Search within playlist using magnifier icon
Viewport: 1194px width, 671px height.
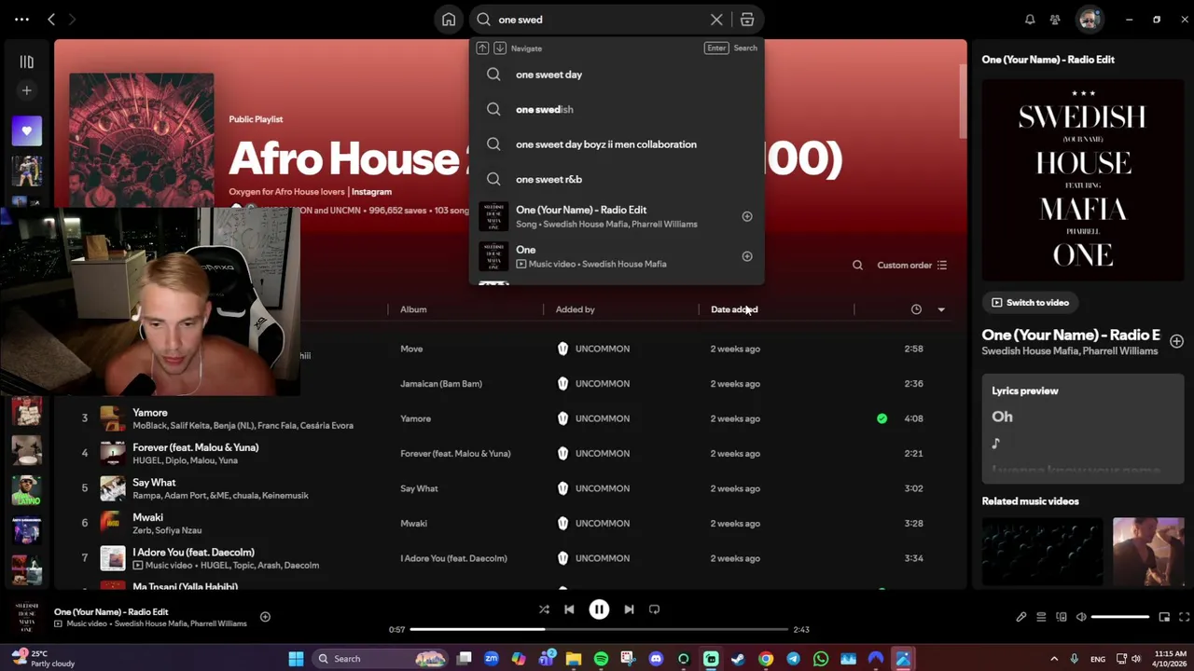[x=857, y=266]
